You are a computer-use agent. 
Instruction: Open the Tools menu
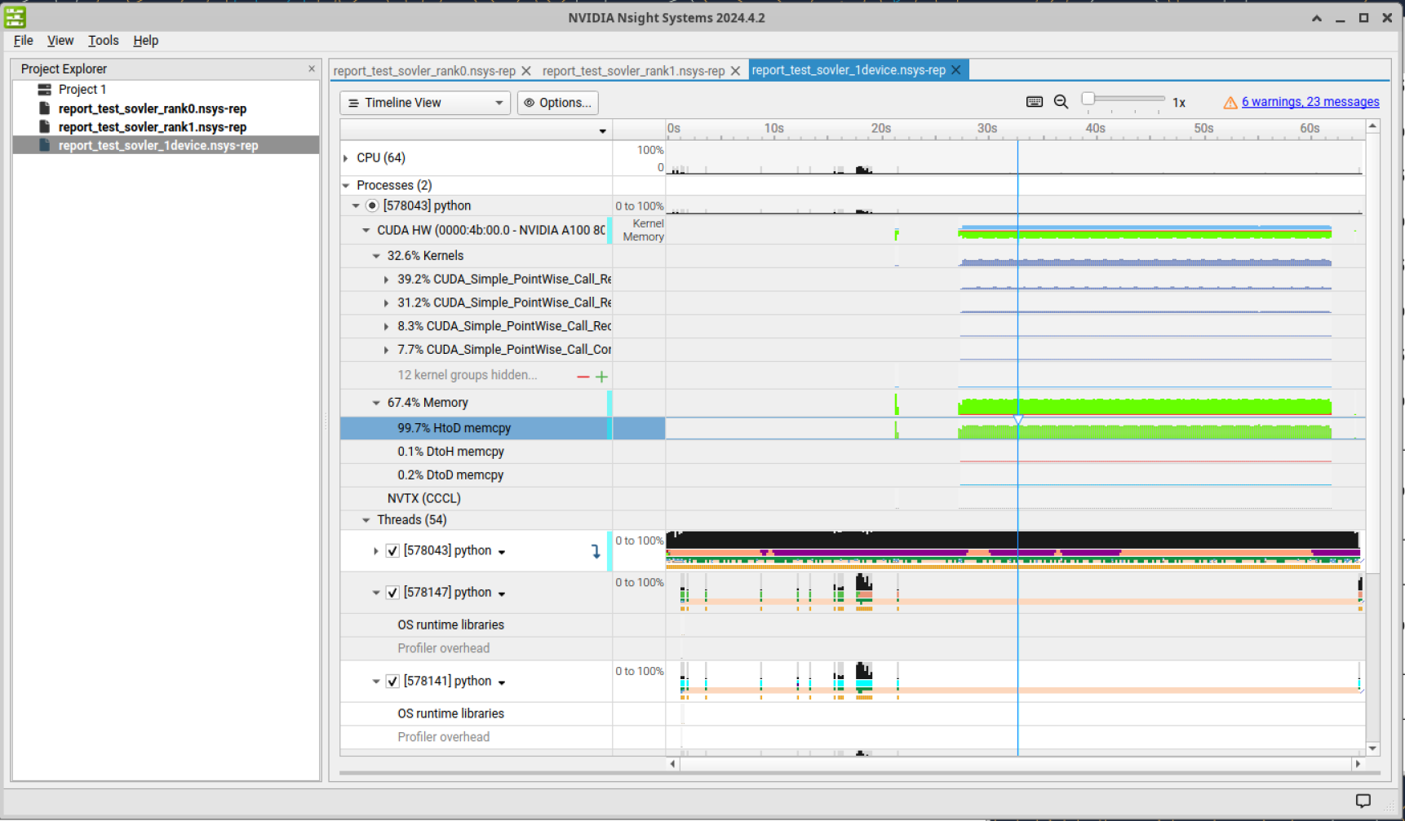point(103,40)
